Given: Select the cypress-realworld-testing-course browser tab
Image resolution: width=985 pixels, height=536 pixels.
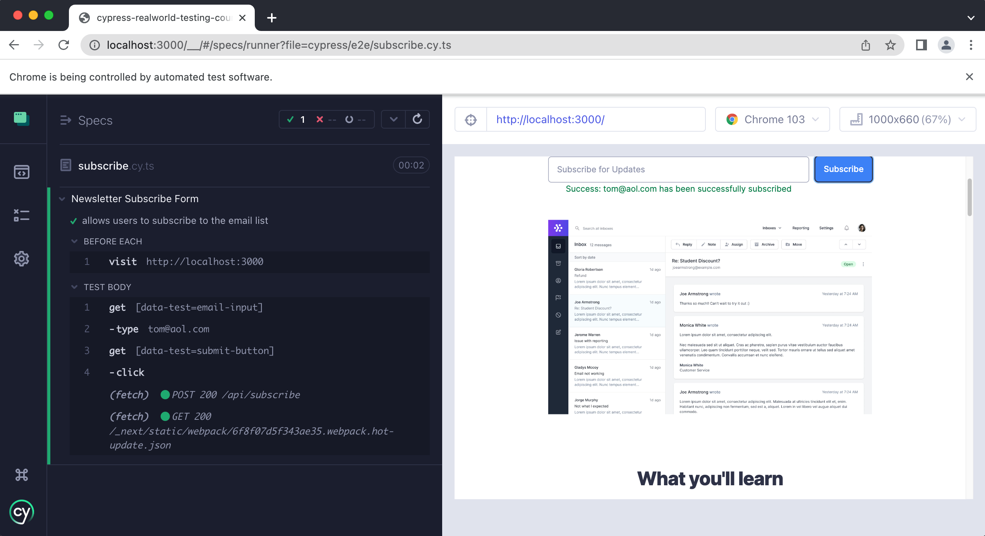Looking at the screenshot, I should [163, 18].
